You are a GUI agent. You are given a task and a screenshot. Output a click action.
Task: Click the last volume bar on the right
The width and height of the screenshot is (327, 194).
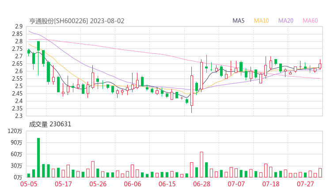[320, 173]
